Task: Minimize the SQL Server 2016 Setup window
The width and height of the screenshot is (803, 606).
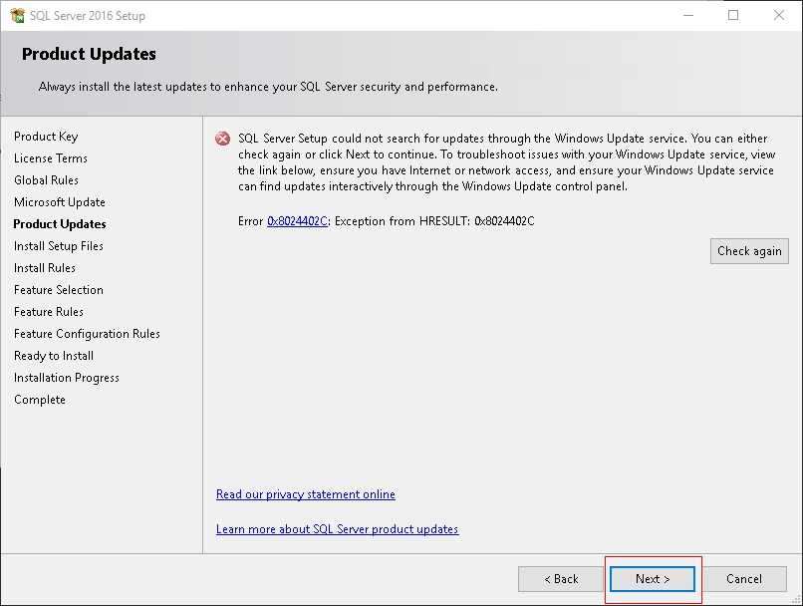Action: point(688,15)
